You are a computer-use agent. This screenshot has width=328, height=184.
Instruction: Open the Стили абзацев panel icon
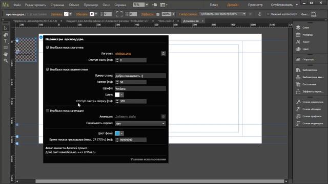[x=298, y=109]
